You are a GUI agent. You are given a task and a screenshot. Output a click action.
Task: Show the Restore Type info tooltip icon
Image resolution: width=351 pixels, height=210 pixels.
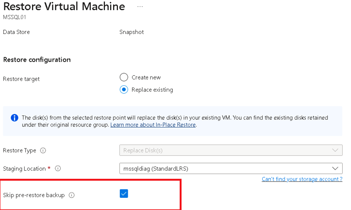pyautogui.click(x=42, y=150)
